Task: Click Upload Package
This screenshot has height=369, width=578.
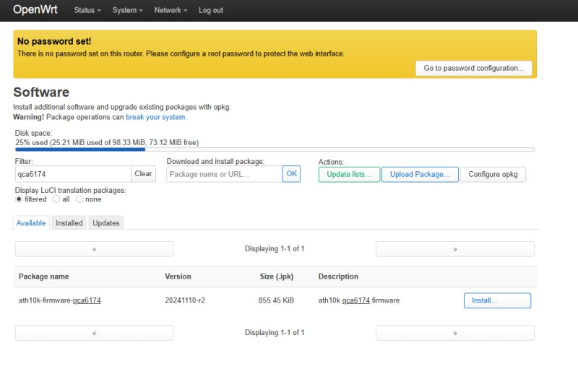Action: point(420,174)
